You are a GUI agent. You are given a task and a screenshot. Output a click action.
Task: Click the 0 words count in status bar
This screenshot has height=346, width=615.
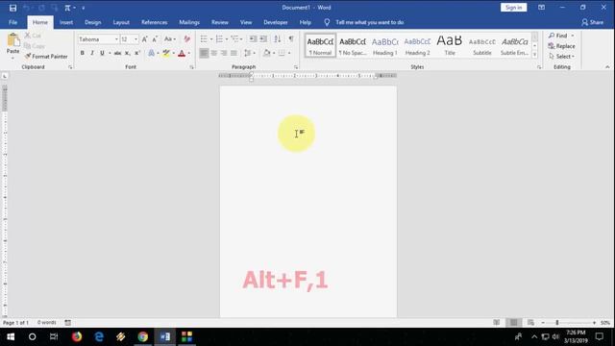pyautogui.click(x=47, y=323)
